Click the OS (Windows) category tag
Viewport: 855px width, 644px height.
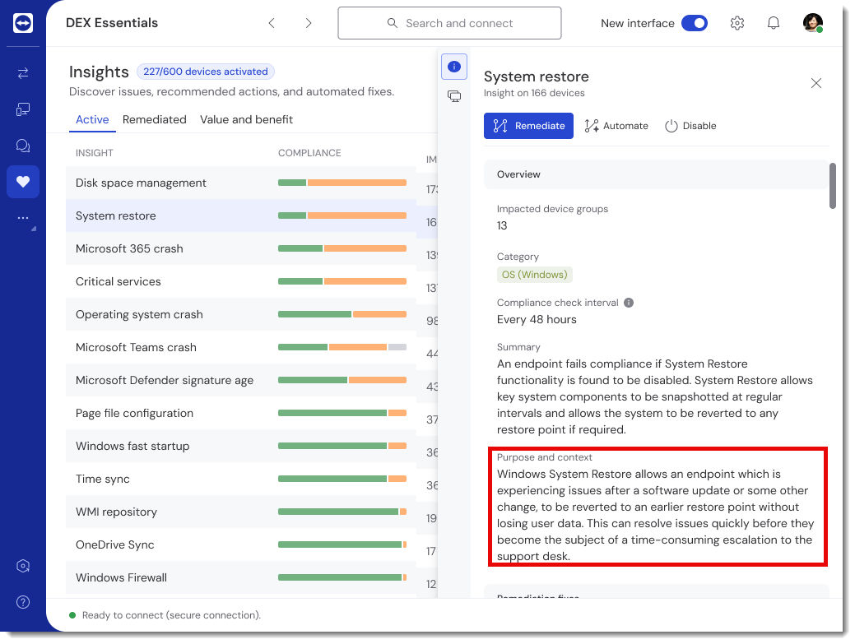click(534, 275)
